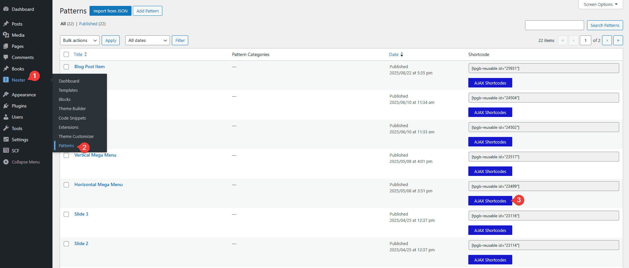
Task: Sort table by Date column
Action: pos(396,54)
